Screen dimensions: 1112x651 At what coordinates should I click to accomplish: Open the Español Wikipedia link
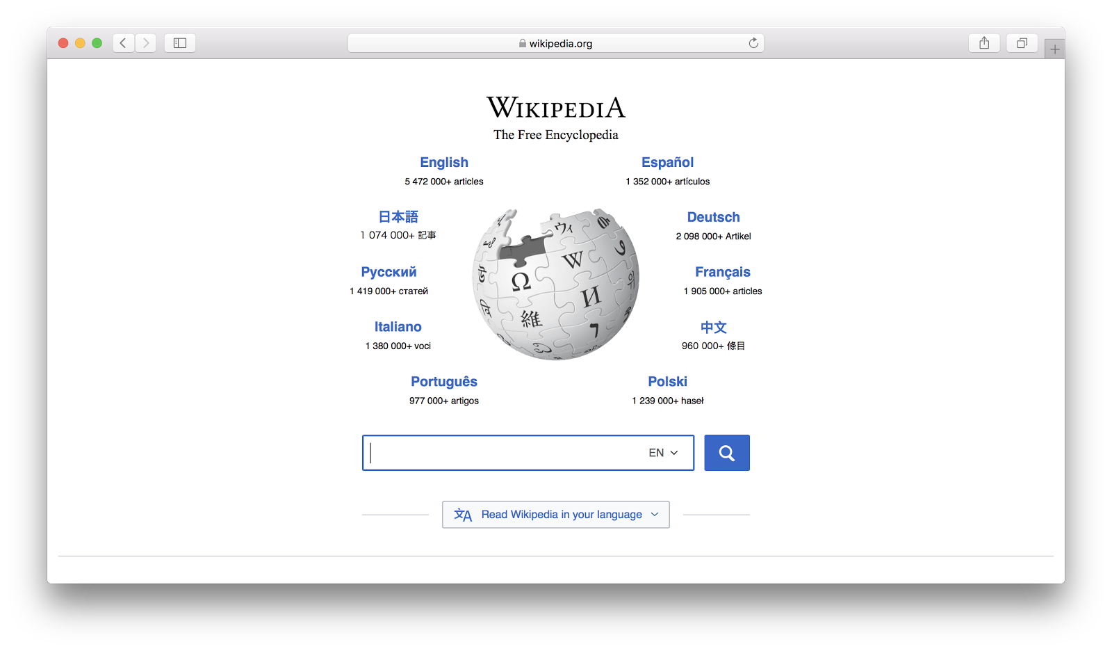coord(668,162)
